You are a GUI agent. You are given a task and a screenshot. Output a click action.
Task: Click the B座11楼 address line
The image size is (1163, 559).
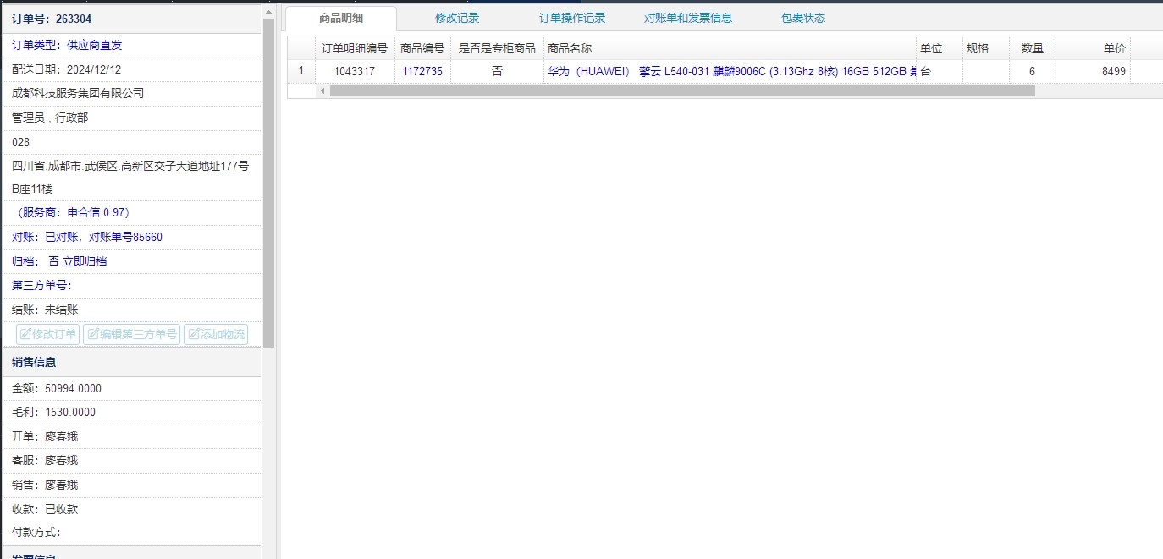[x=32, y=189]
